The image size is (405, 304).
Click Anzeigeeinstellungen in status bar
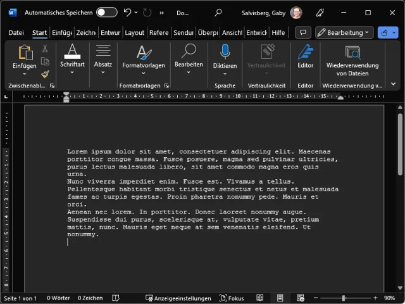(178, 298)
